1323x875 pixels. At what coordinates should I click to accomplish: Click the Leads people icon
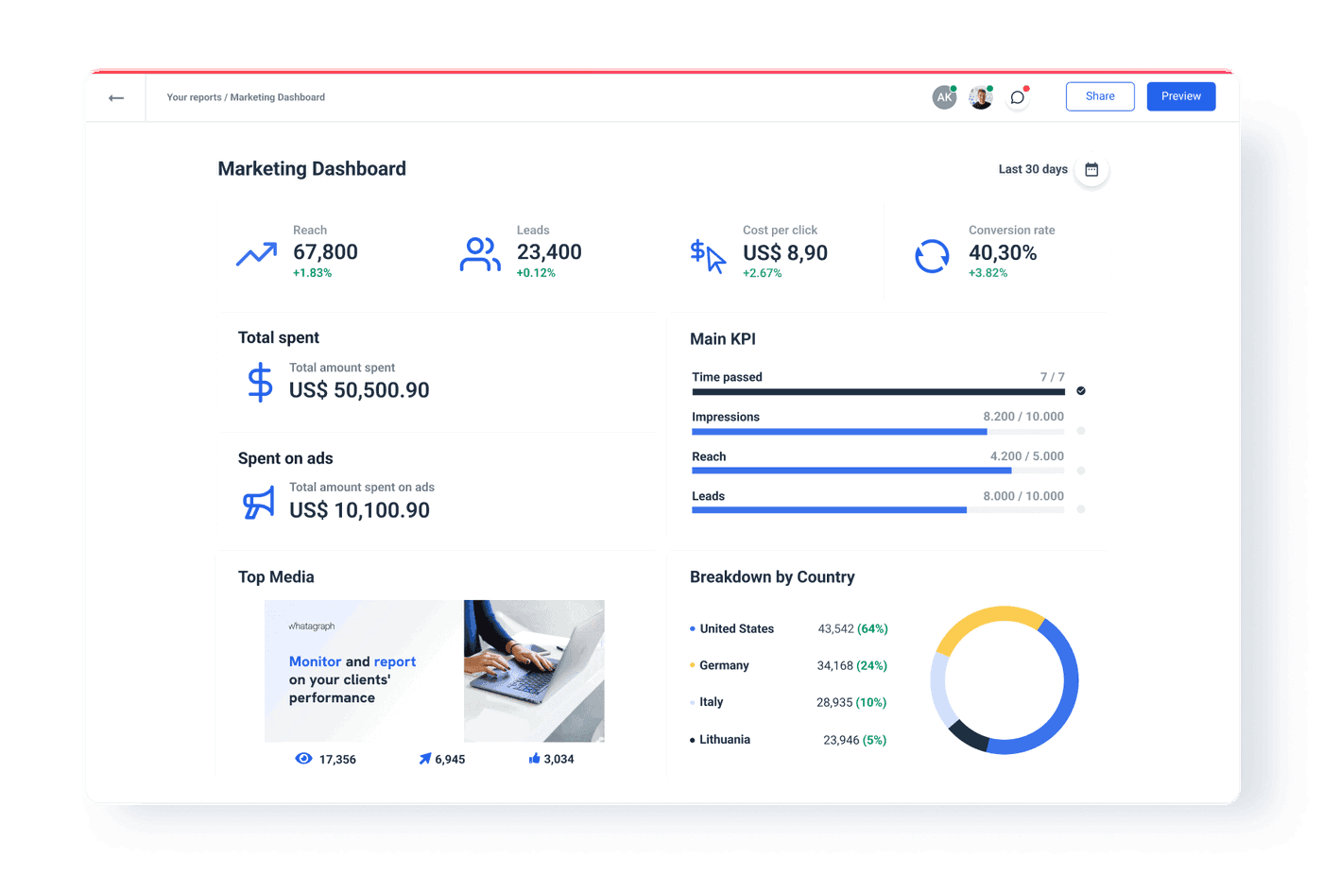tap(480, 253)
